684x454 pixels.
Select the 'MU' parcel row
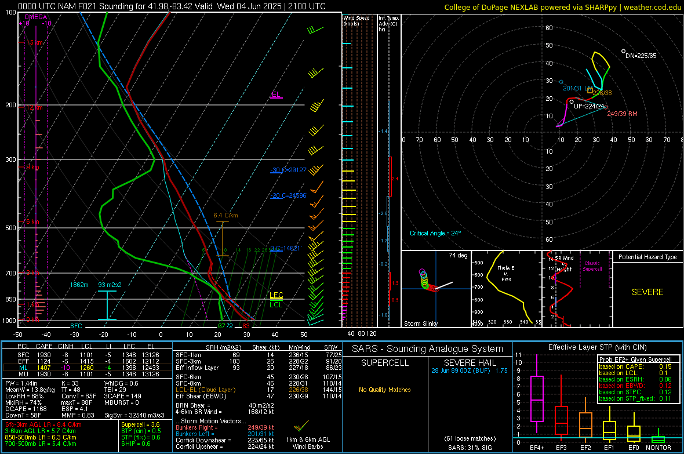click(x=88, y=374)
